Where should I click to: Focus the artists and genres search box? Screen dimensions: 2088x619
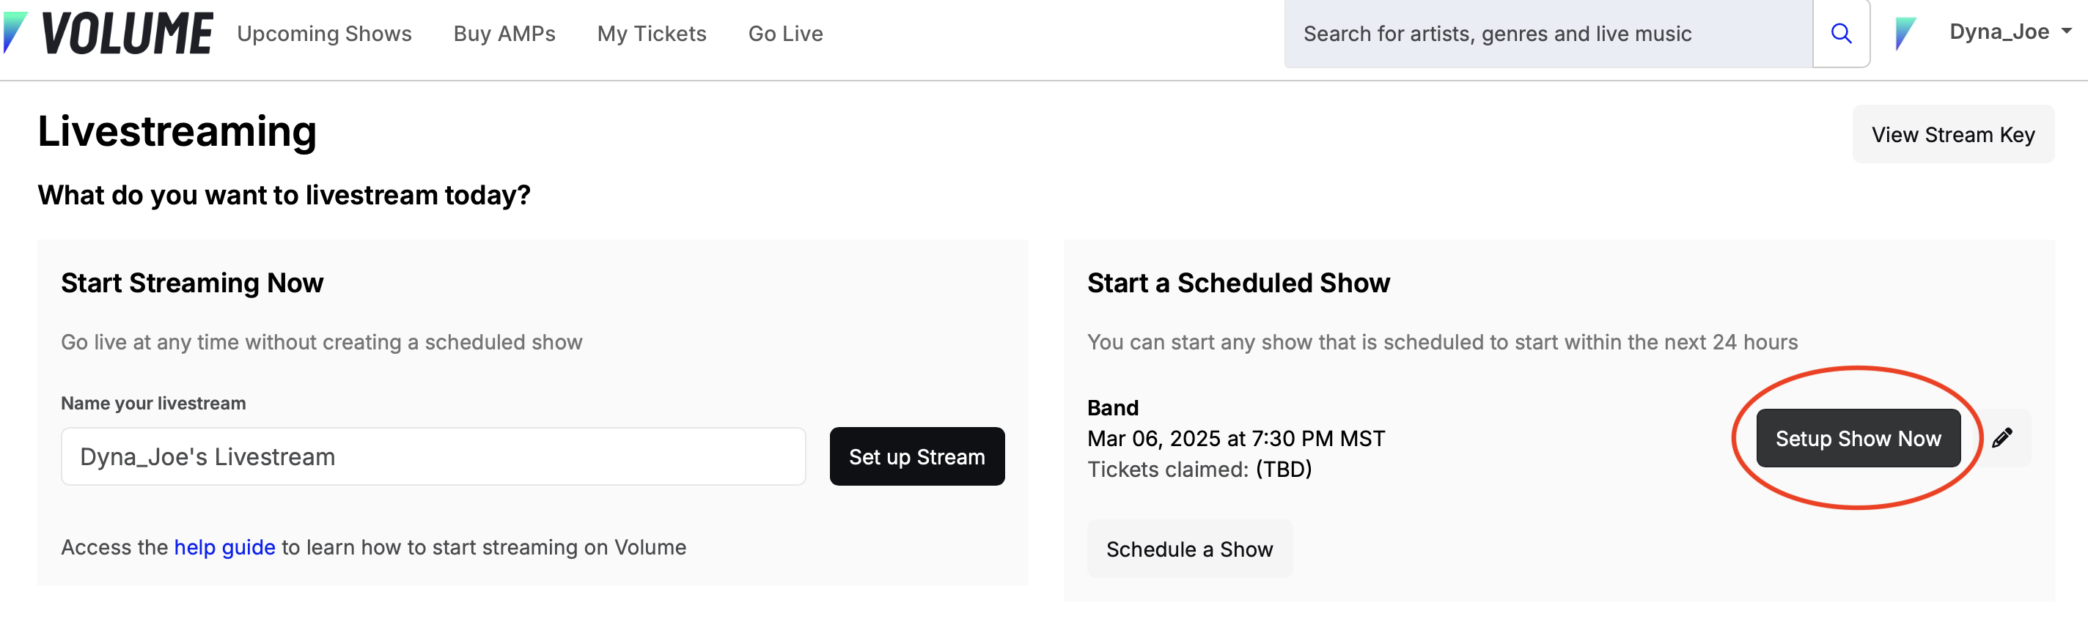coord(1548,33)
